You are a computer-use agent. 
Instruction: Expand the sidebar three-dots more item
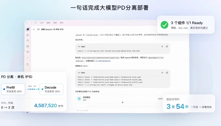pos(28,57)
